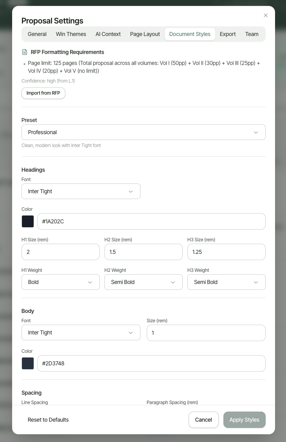Click the Headings color swatch
The height and width of the screenshot is (442, 286).
click(28, 221)
